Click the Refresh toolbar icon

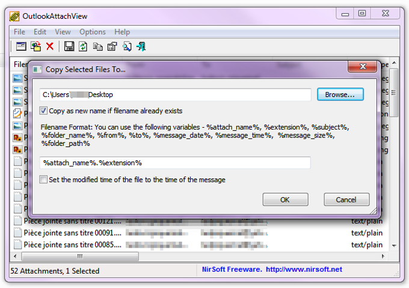click(83, 46)
